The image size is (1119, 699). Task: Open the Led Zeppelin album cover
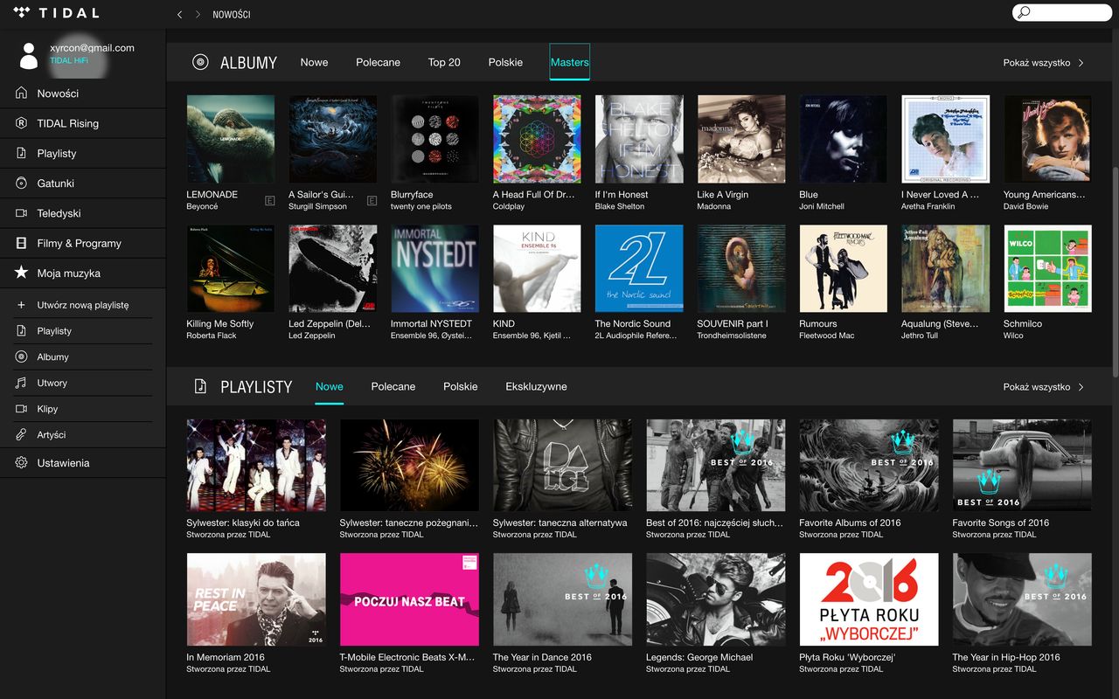pos(333,268)
